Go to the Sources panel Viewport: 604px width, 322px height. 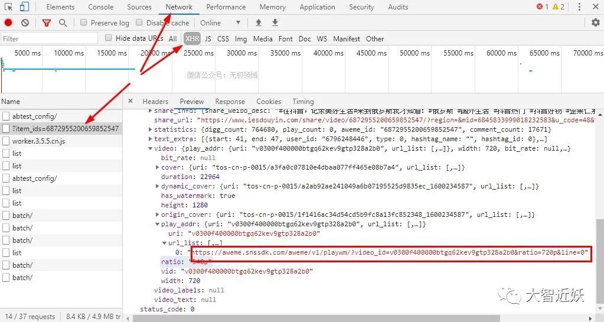coord(139,7)
